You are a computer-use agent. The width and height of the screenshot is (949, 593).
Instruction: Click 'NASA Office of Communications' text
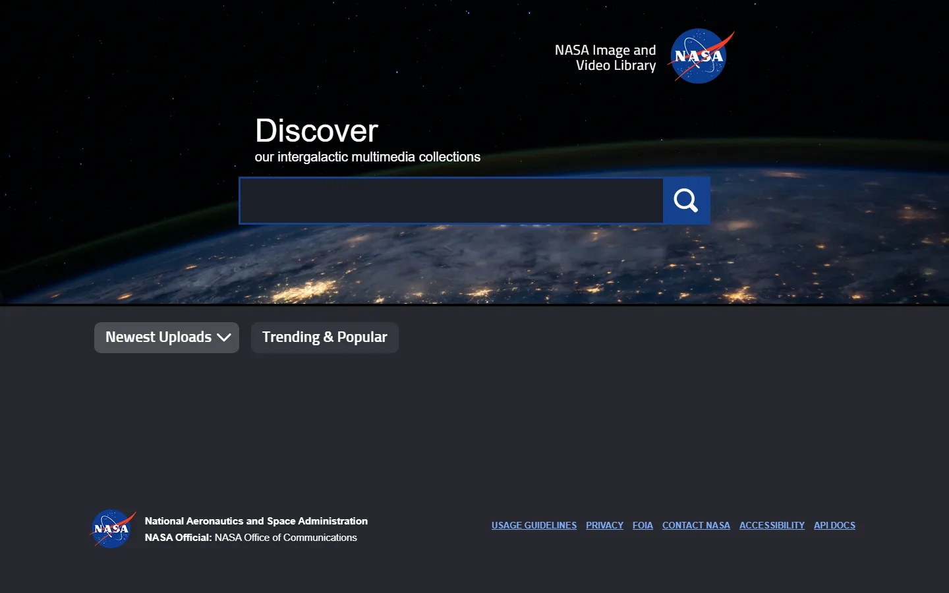286,538
